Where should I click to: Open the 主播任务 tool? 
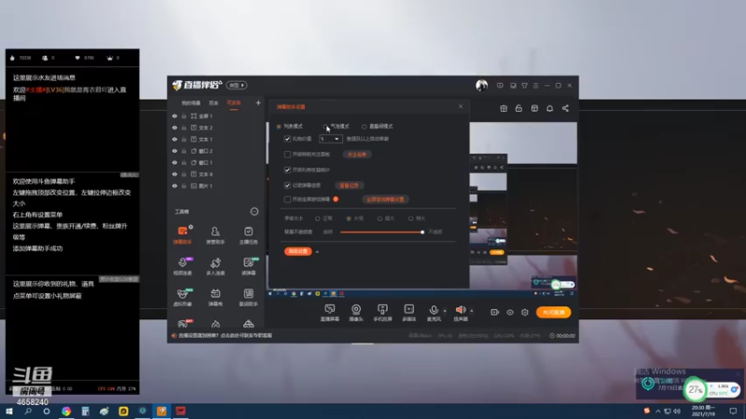tap(248, 236)
